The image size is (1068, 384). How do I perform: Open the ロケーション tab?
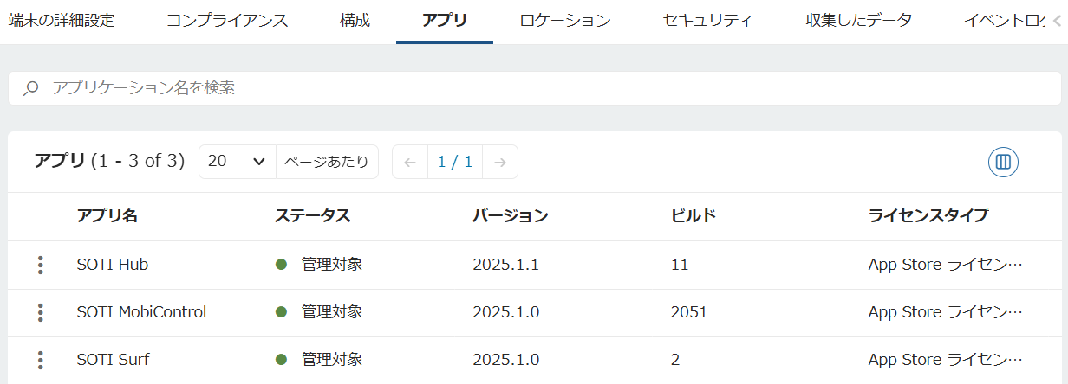point(565,21)
